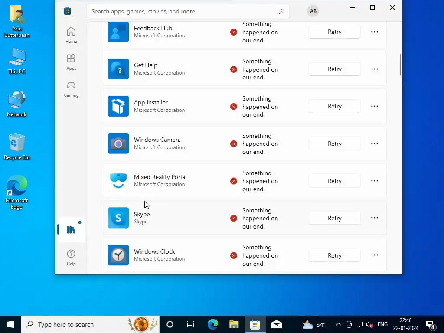The height and width of the screenshot is (333, 444).
Task: Click the network status tray icon
Action: point(359,324)
